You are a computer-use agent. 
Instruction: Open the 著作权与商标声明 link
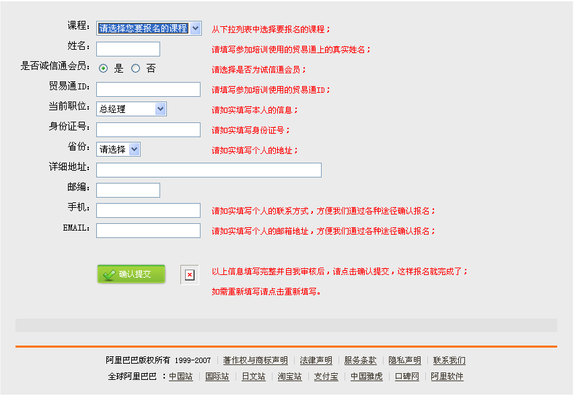pyautogui.click(x=255, y=360)
